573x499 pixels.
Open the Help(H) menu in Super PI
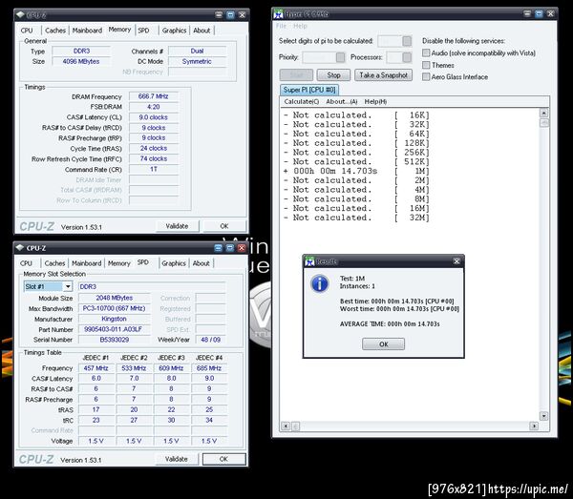tap(375, 102)
